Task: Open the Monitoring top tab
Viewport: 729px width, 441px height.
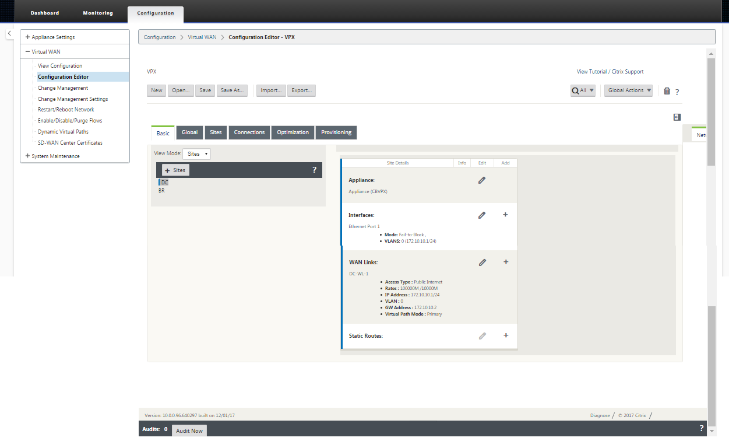Action: pyautogui.click(x=98, y=13)
